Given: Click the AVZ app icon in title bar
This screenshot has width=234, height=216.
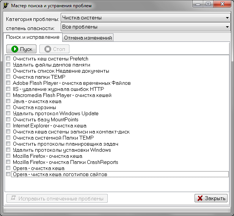Looking at the screenshot, I should click(6, 6).
